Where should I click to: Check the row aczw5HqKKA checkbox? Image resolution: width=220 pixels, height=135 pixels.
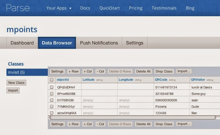click(52, 113)
